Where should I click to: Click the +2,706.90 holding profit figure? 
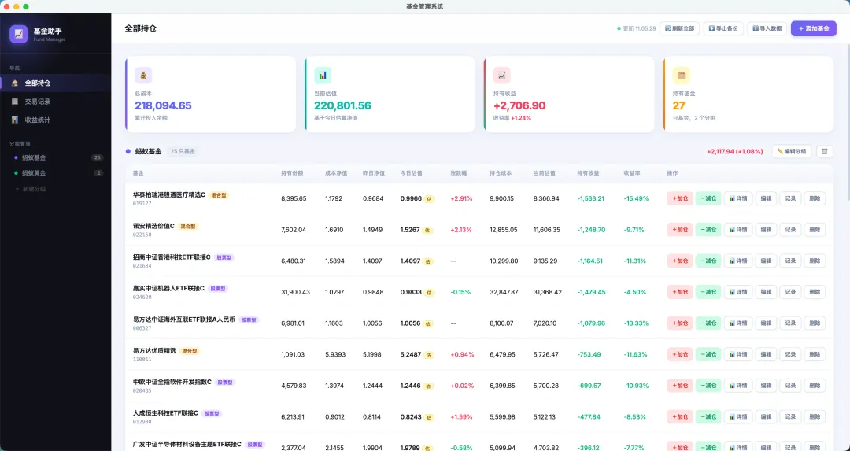519,105
